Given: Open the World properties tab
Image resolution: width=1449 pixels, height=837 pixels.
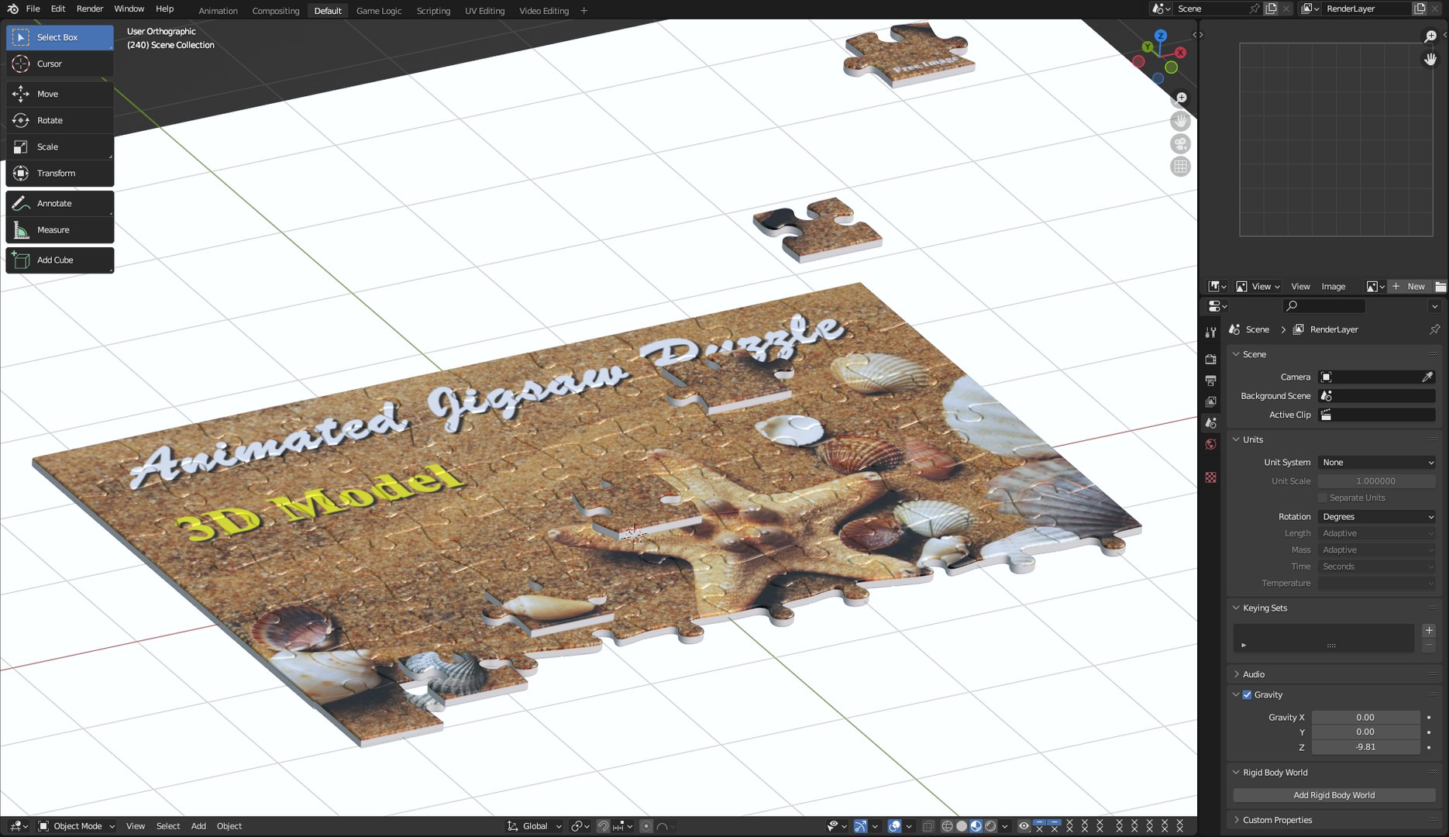Looking at the screenshot, I should pyautogui.click(x=1210, y=444).
